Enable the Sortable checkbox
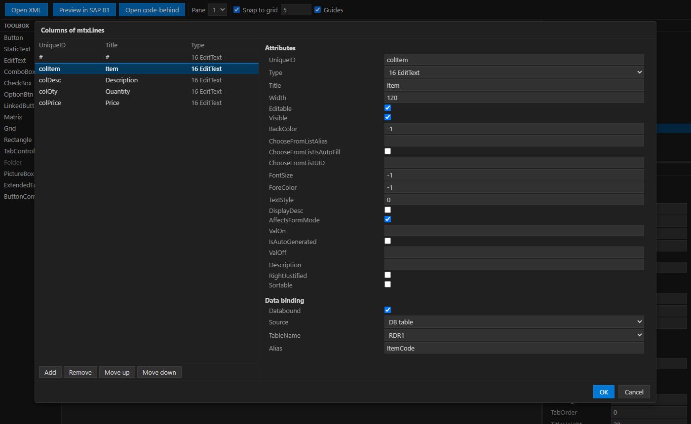This screenshot has width=691, height=424. point(387,284)
